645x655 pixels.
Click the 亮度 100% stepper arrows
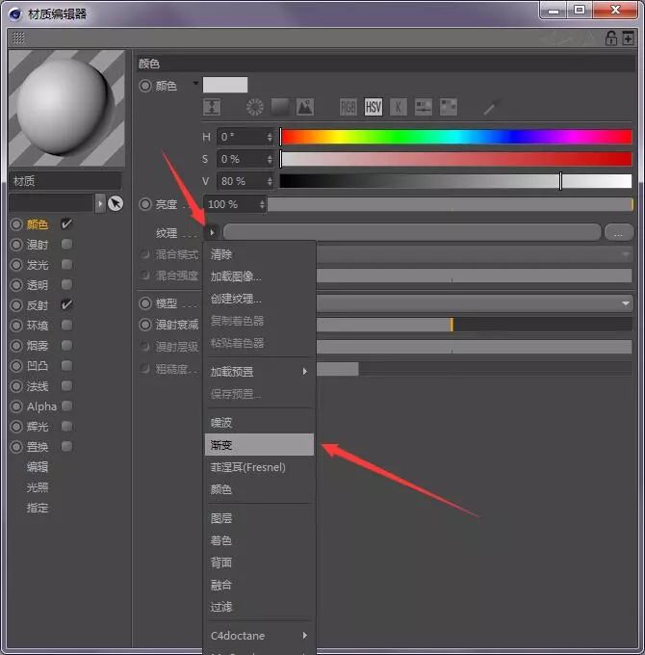coord(262,204)
